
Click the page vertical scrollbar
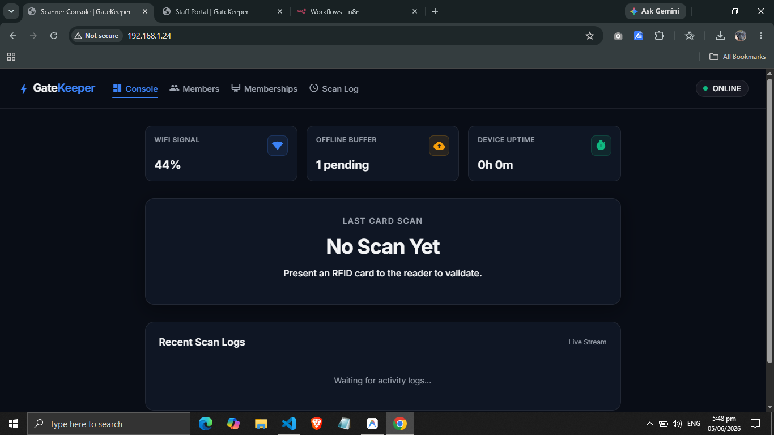coord(769,221)
